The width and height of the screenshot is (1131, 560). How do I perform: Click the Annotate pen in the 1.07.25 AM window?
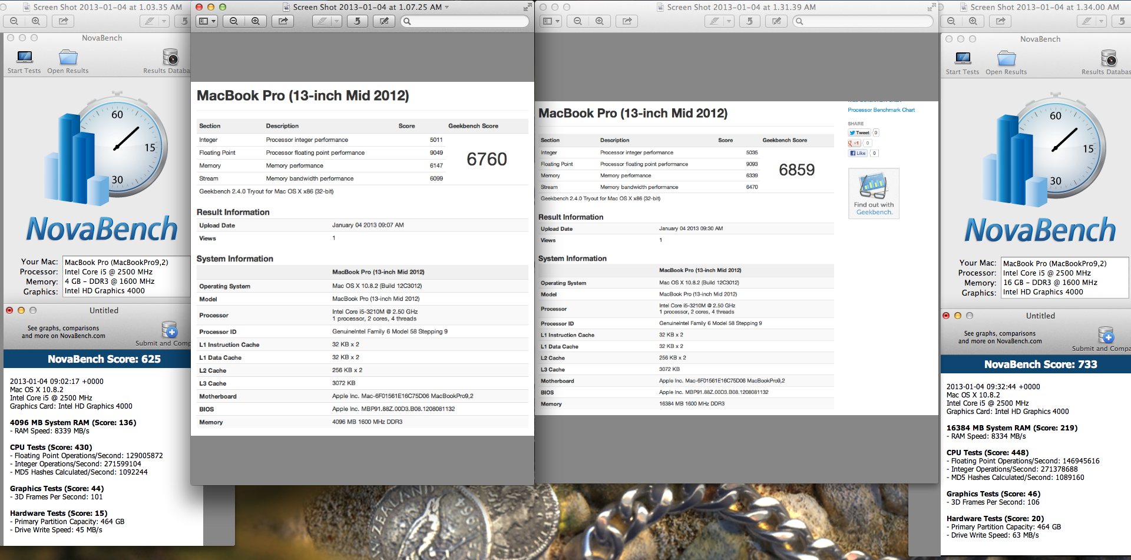click(x=322, y=21)
